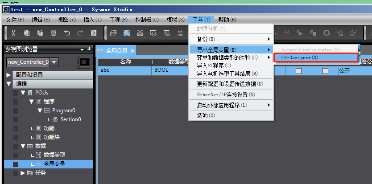This screenshot has height=184, width=372.
Task: Open the 备份(B) submenu
Action: [231, 39]
